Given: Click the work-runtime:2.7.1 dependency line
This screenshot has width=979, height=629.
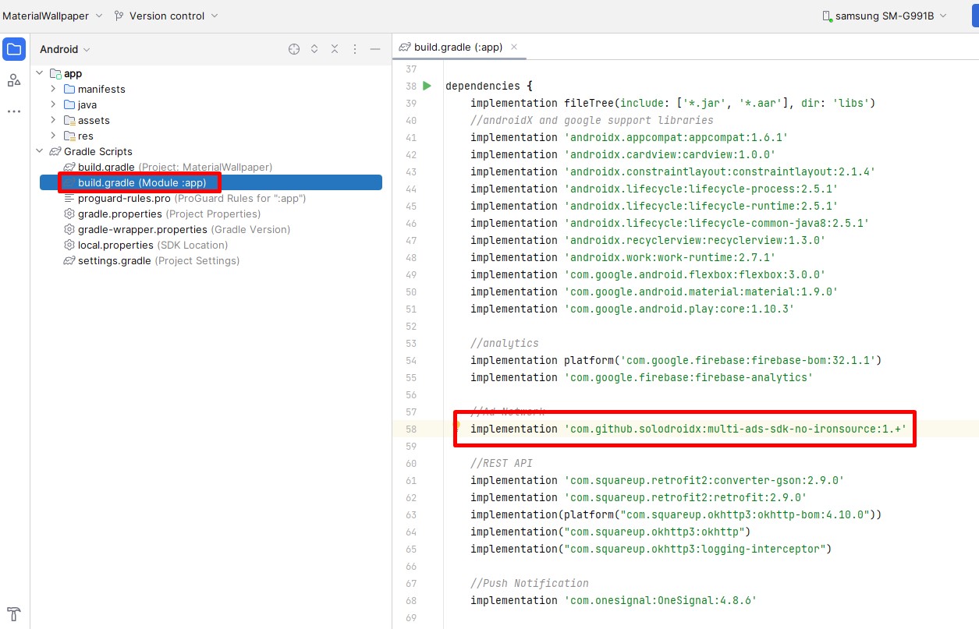Looking at the screenshot, I should (x=623, y=257).
